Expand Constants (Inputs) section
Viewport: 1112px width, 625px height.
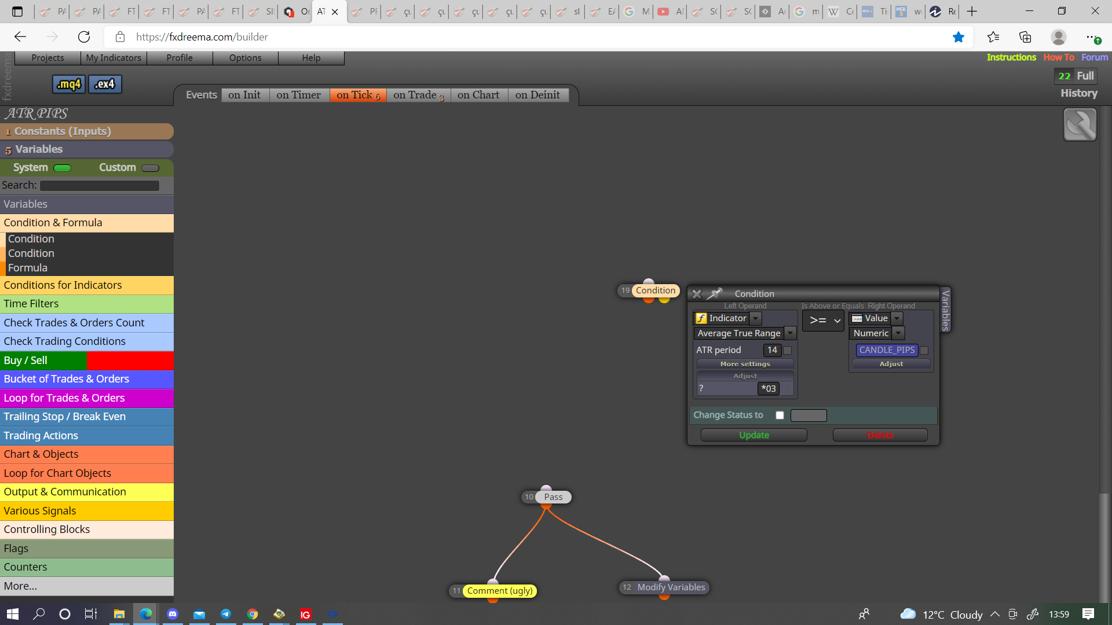(87, 131)
